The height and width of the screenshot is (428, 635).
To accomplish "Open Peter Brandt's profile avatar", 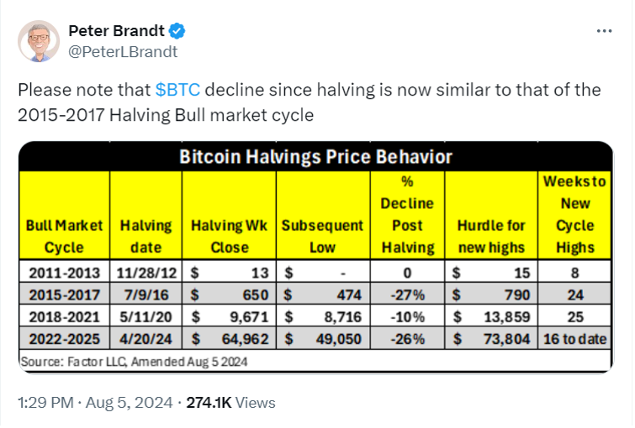I will pos(39,41).
